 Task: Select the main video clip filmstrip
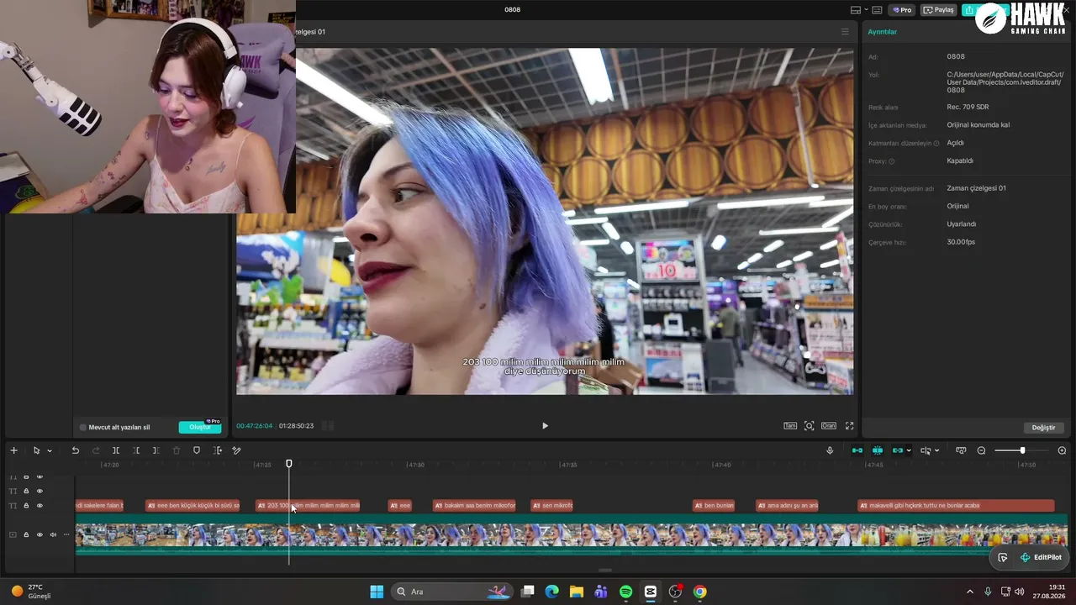point(572,535)
